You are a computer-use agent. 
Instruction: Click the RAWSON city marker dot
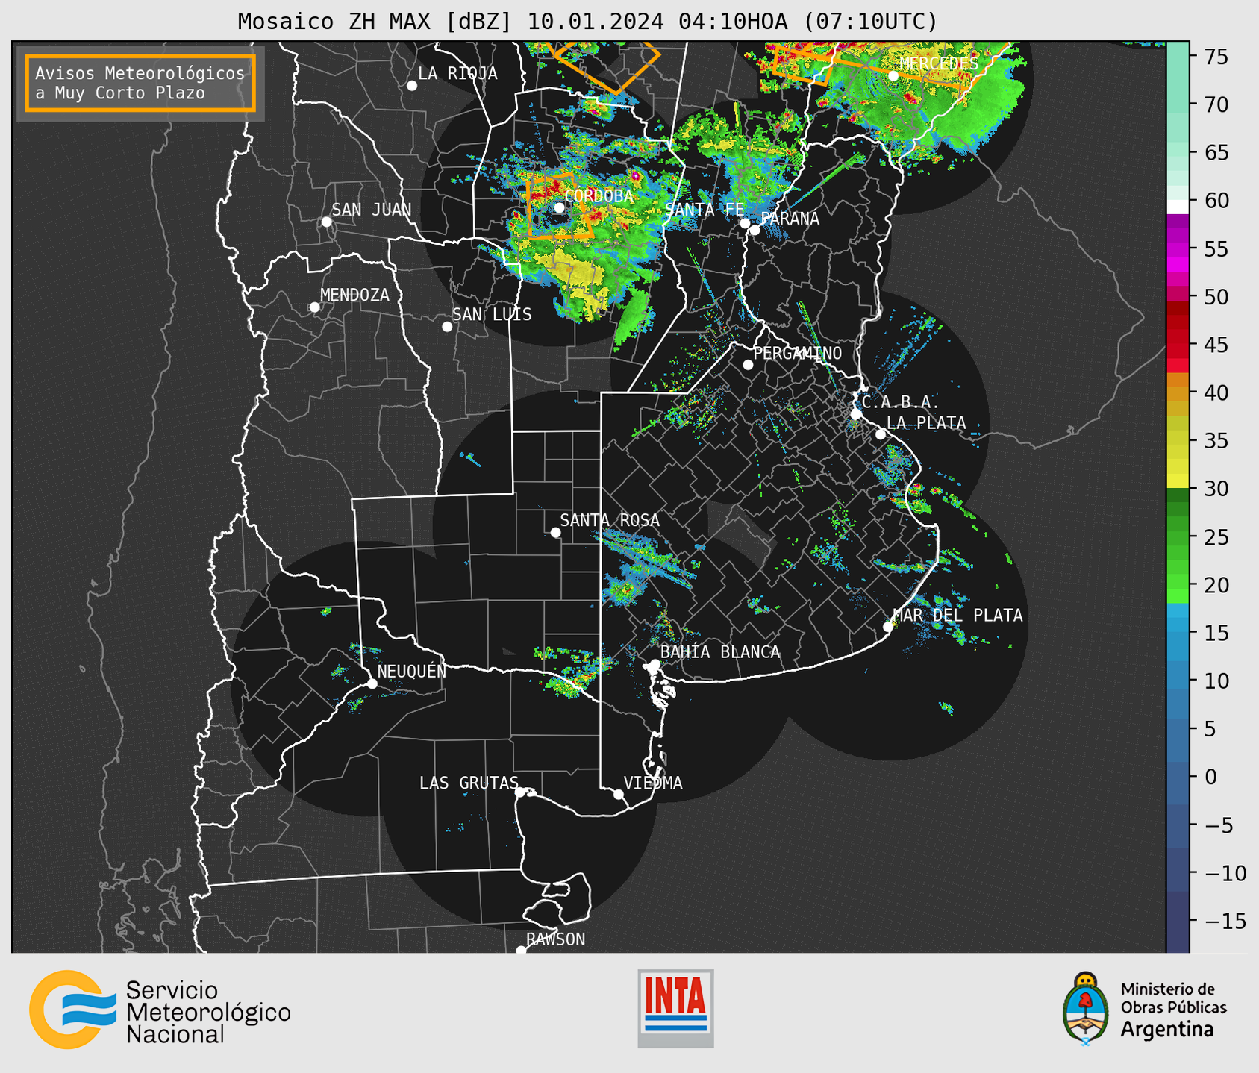coord(521,950)
